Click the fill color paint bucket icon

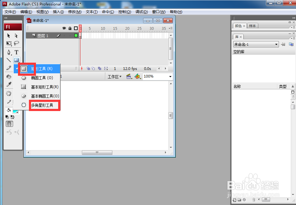click(x=9, y=110)
